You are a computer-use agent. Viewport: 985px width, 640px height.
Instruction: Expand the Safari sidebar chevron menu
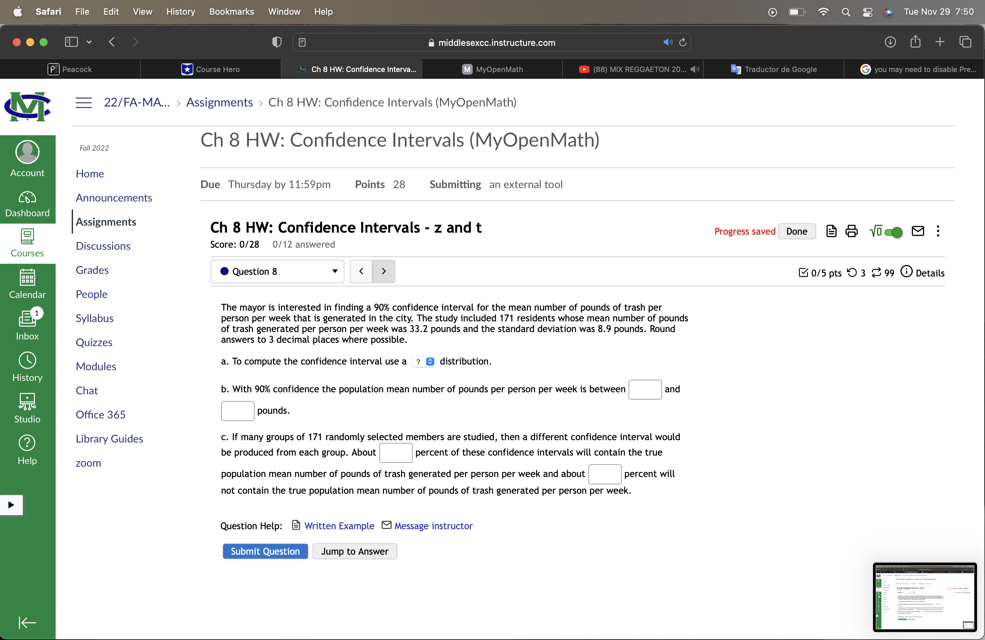[89, 42]
